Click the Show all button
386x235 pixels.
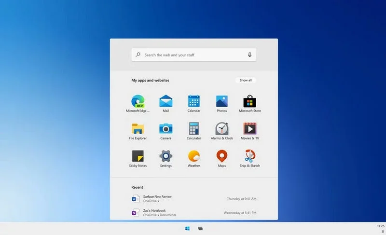[x=246, y=80]
